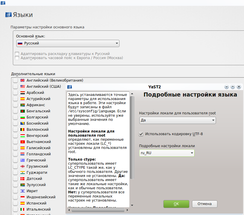
Task: Expand the ru_RU detailed locale dropdown
Action: 167,153
